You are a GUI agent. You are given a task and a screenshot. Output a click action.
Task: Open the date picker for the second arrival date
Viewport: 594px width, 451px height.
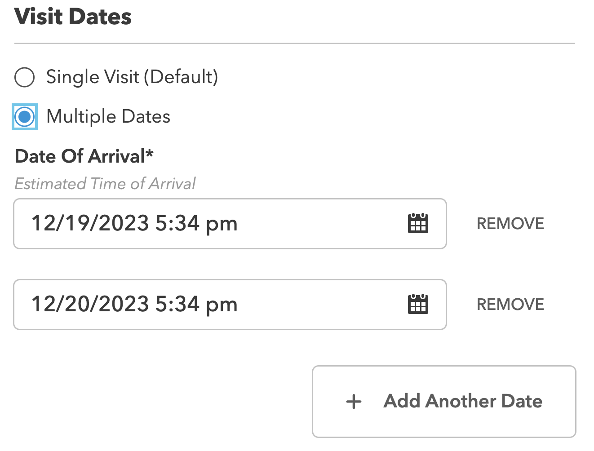coord(417,304)
